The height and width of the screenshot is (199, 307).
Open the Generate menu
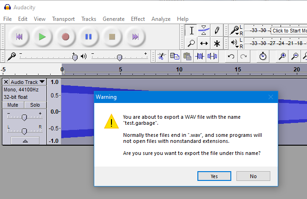pyautogui.click(x=114, y=19)
